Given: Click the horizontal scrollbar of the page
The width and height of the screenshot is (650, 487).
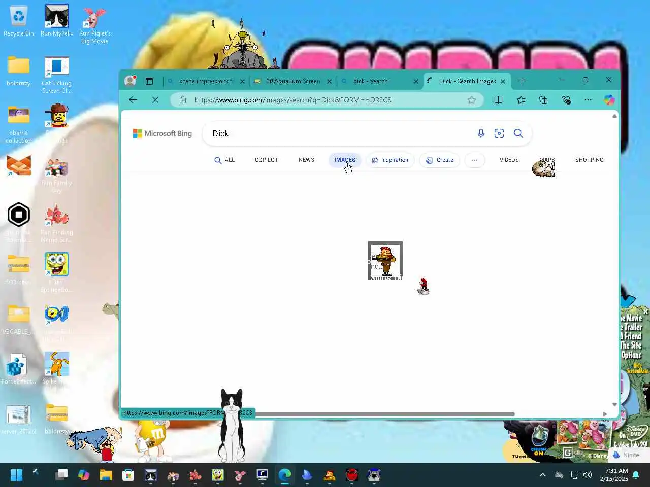Looking at the screenshot, I should [385, 414].
